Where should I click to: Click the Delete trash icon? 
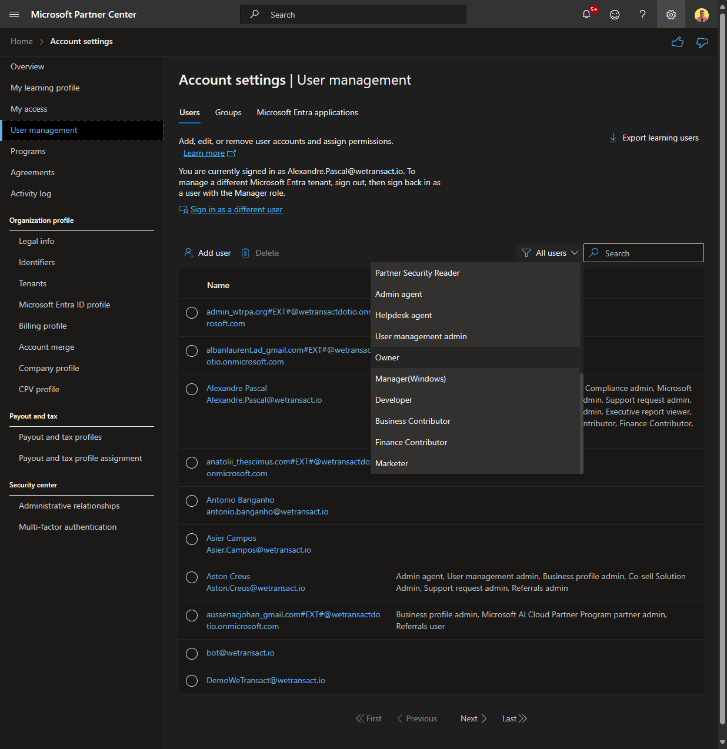coord(246,253)
